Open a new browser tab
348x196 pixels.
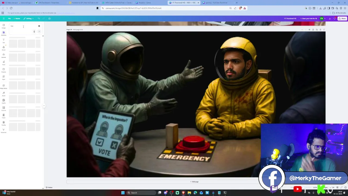pos(237,3)
